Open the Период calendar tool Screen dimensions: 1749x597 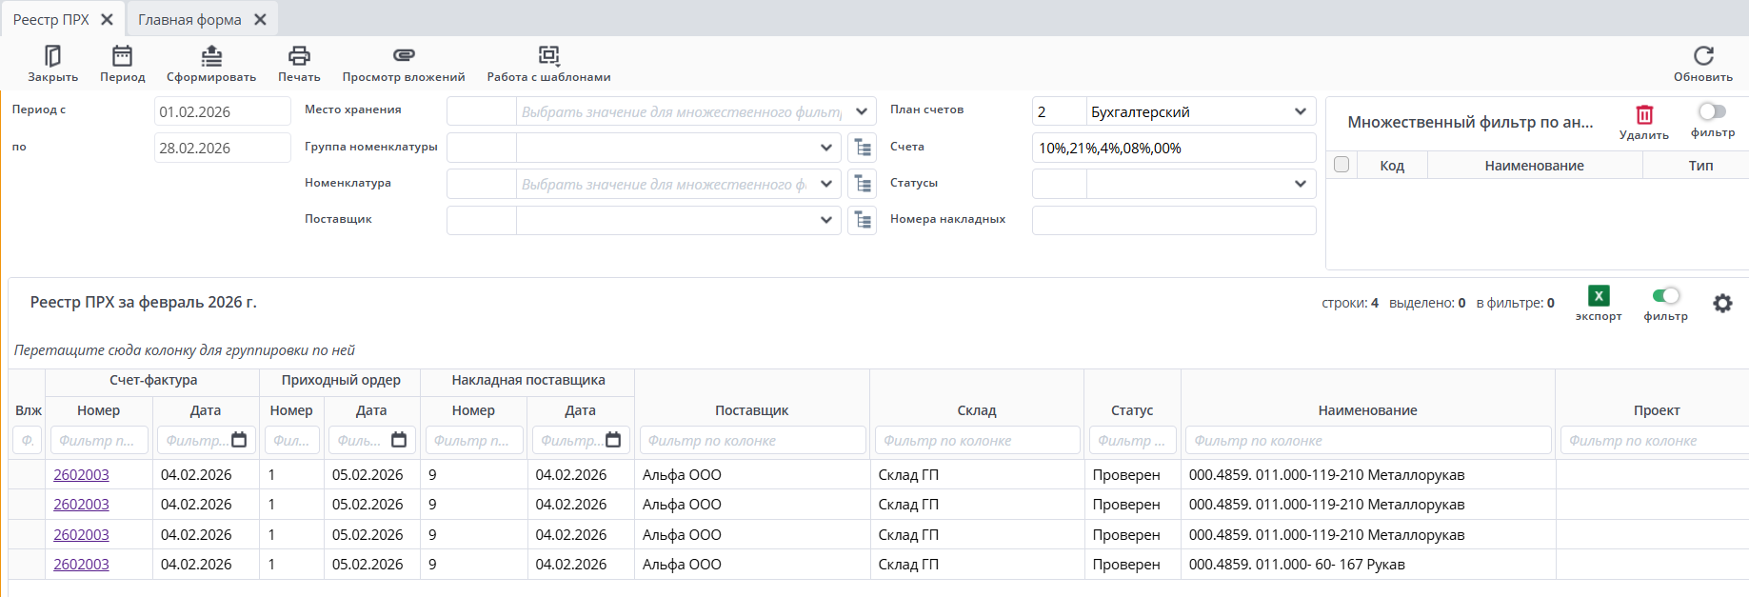click(122, 56)
